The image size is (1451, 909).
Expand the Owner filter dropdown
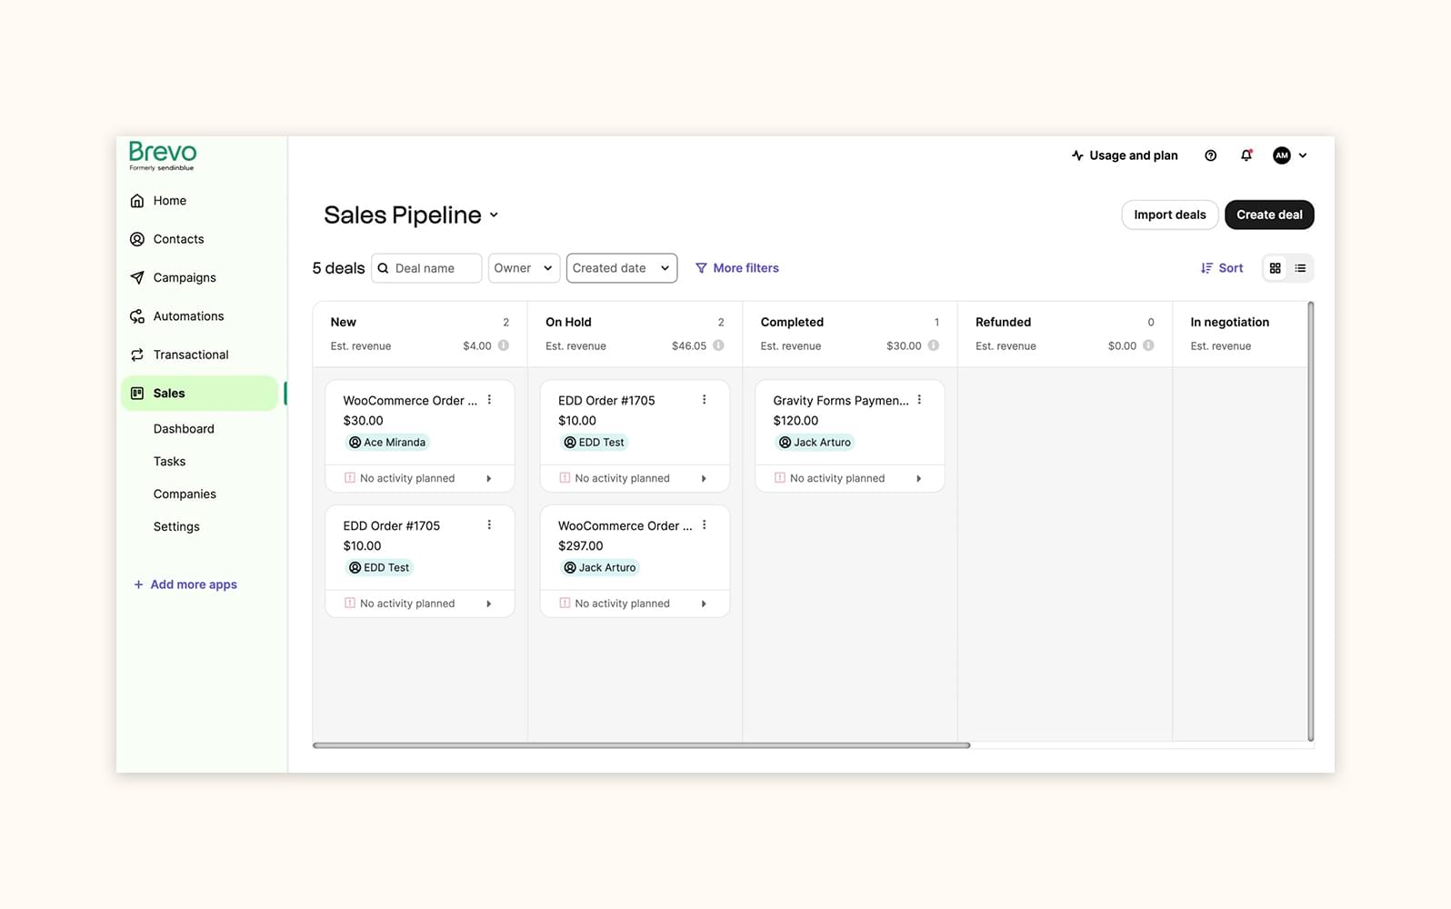tap(524, 268)
